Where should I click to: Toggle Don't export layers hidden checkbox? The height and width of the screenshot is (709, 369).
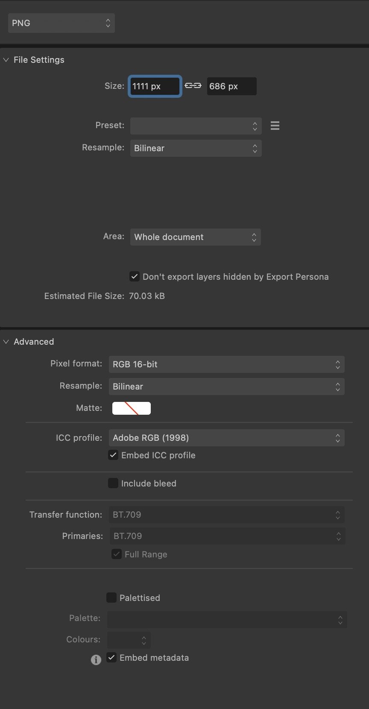click(135, 276)
